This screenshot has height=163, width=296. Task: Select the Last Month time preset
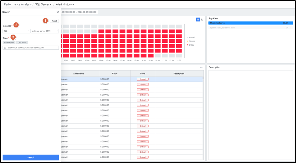pyautogui.click(x=9, y=42)
